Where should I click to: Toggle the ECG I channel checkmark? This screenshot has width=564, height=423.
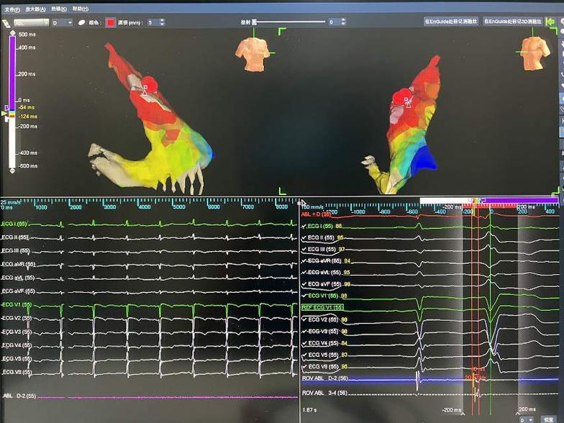tap(304, 226)
